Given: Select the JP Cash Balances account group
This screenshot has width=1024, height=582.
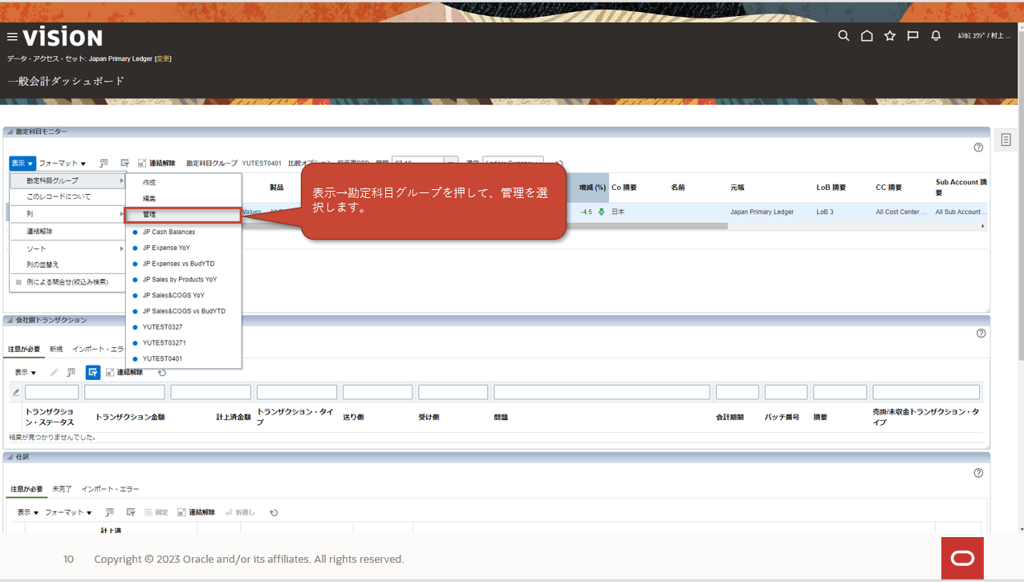Looking at the screenshot, I should [169, 232].
